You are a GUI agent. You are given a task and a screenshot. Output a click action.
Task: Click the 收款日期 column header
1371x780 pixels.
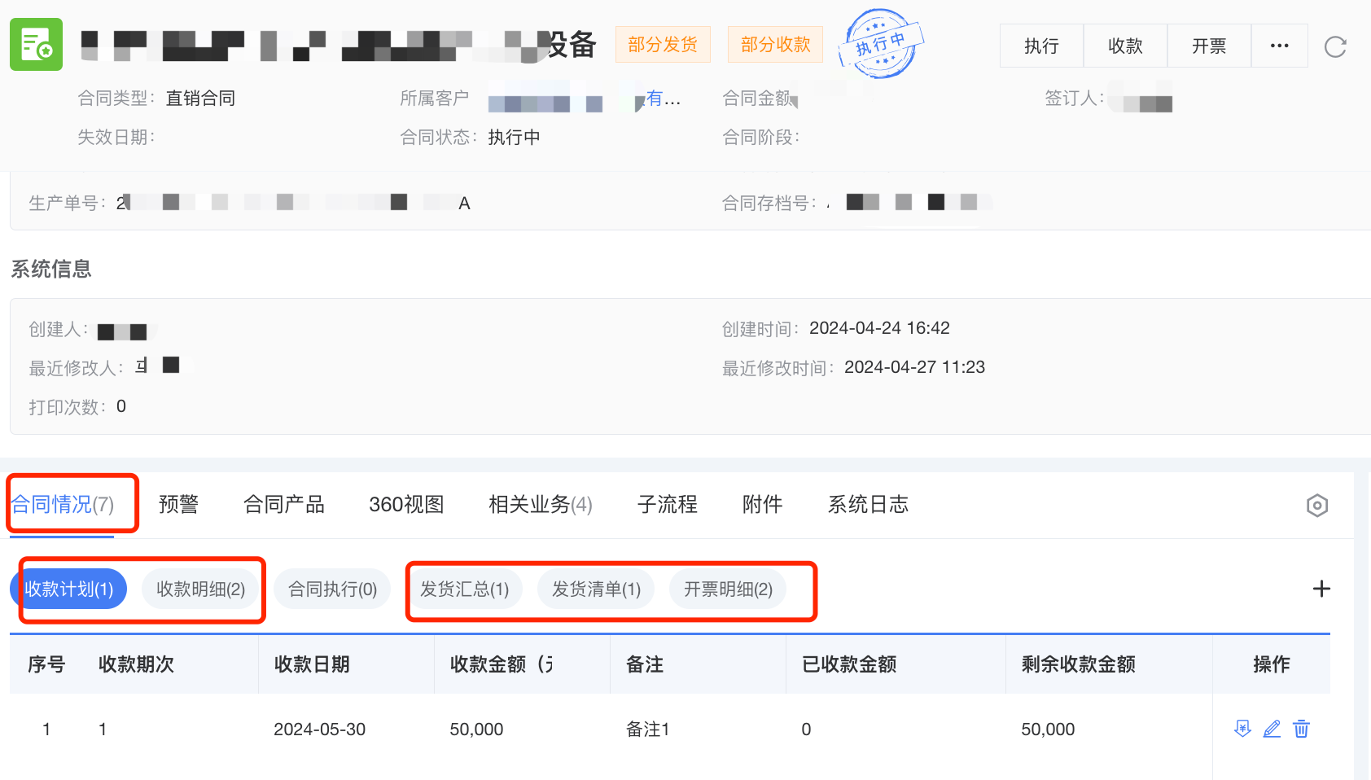[x=312, y=664]
